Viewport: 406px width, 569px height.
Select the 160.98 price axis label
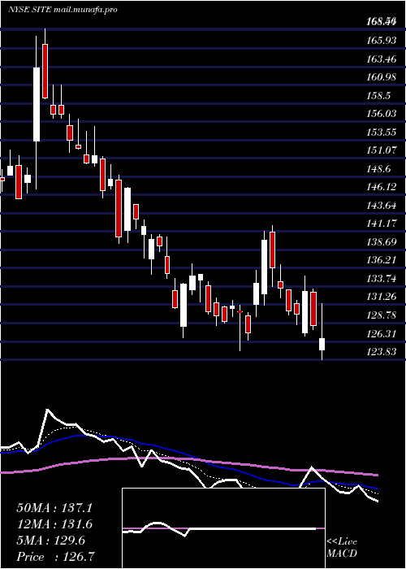[381, 77]
